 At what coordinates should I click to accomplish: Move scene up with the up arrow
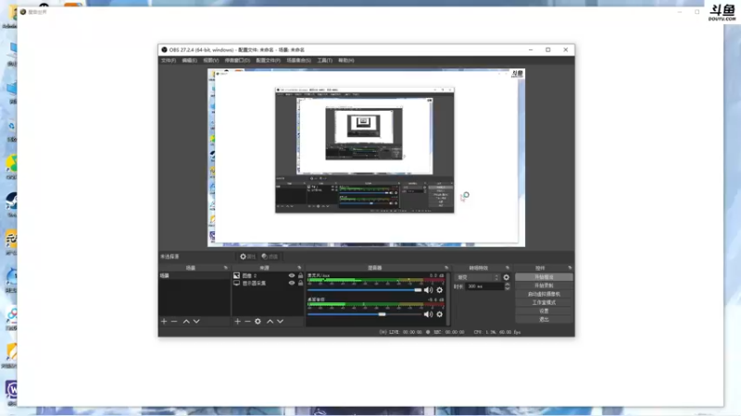coord(186,321)
